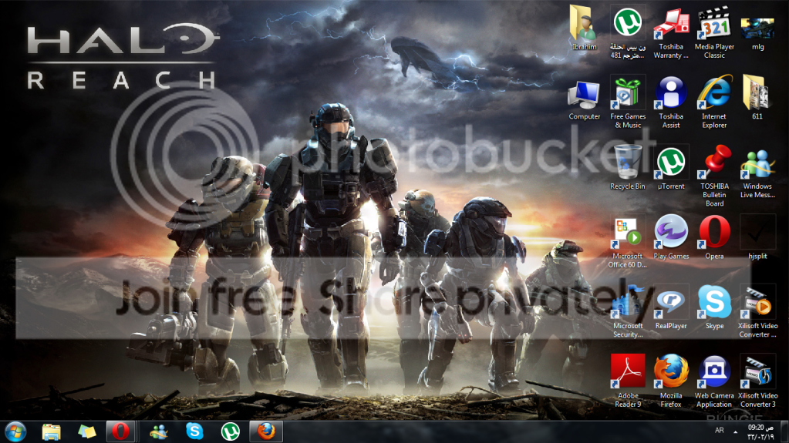789x443 pixels.
Task: Switch to µTorrent in the taskbar
Action: [x=231, y=431]
